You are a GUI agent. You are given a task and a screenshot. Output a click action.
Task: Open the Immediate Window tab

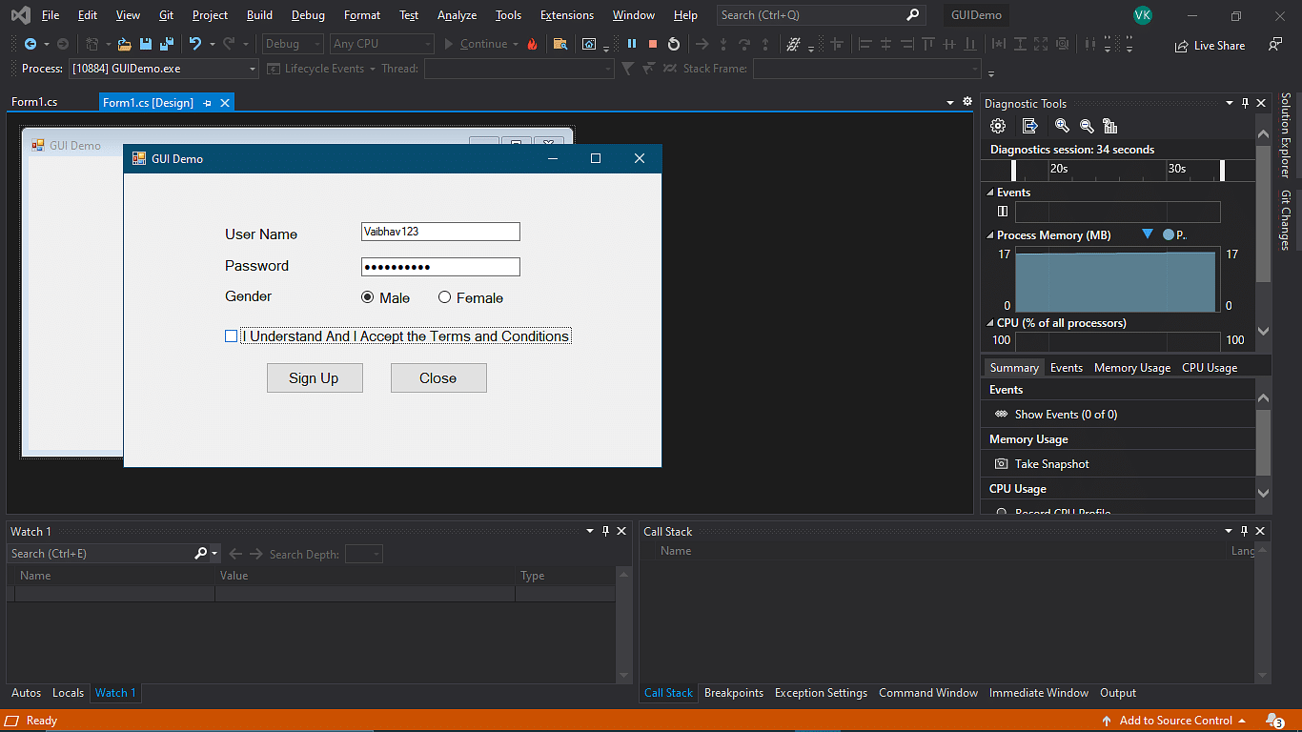point(1039,693)
